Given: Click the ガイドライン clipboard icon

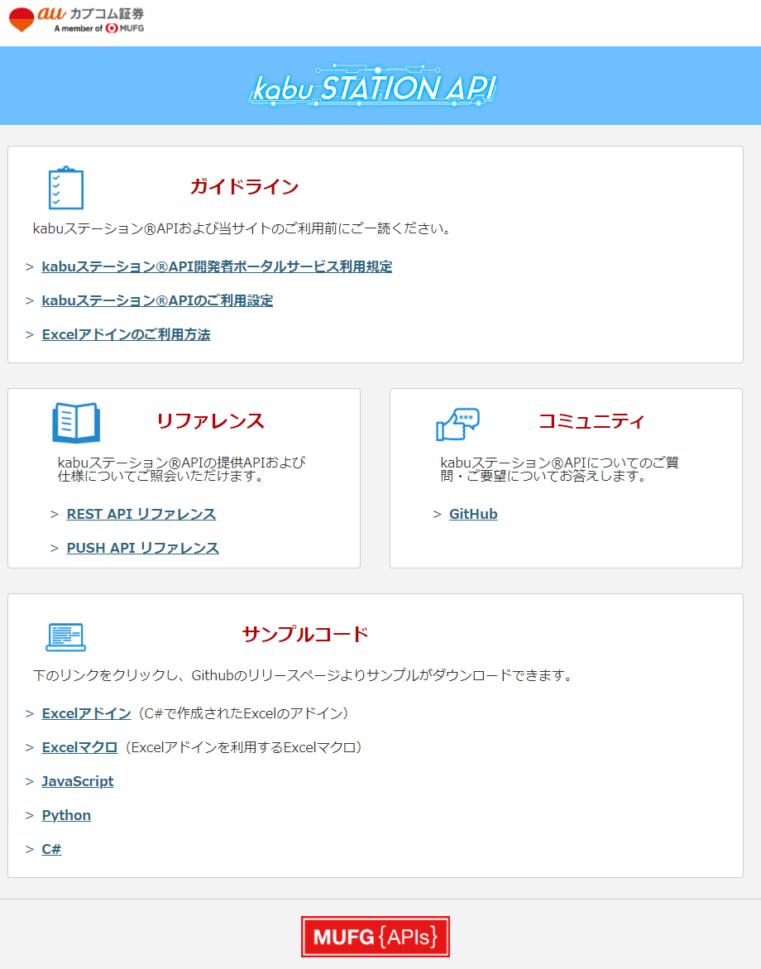Looking at the screenshot, I should [66, 188].
